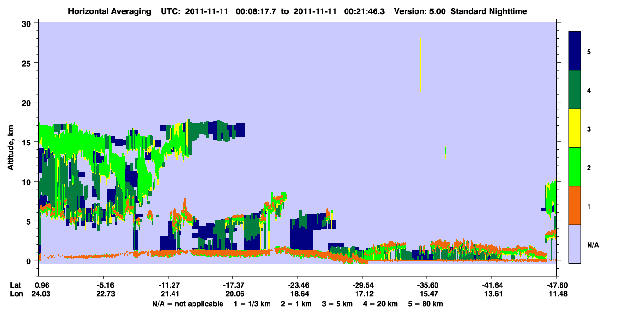618x317 pixels.
Task: Click latitude value -47.60
Action: [556, 285]
